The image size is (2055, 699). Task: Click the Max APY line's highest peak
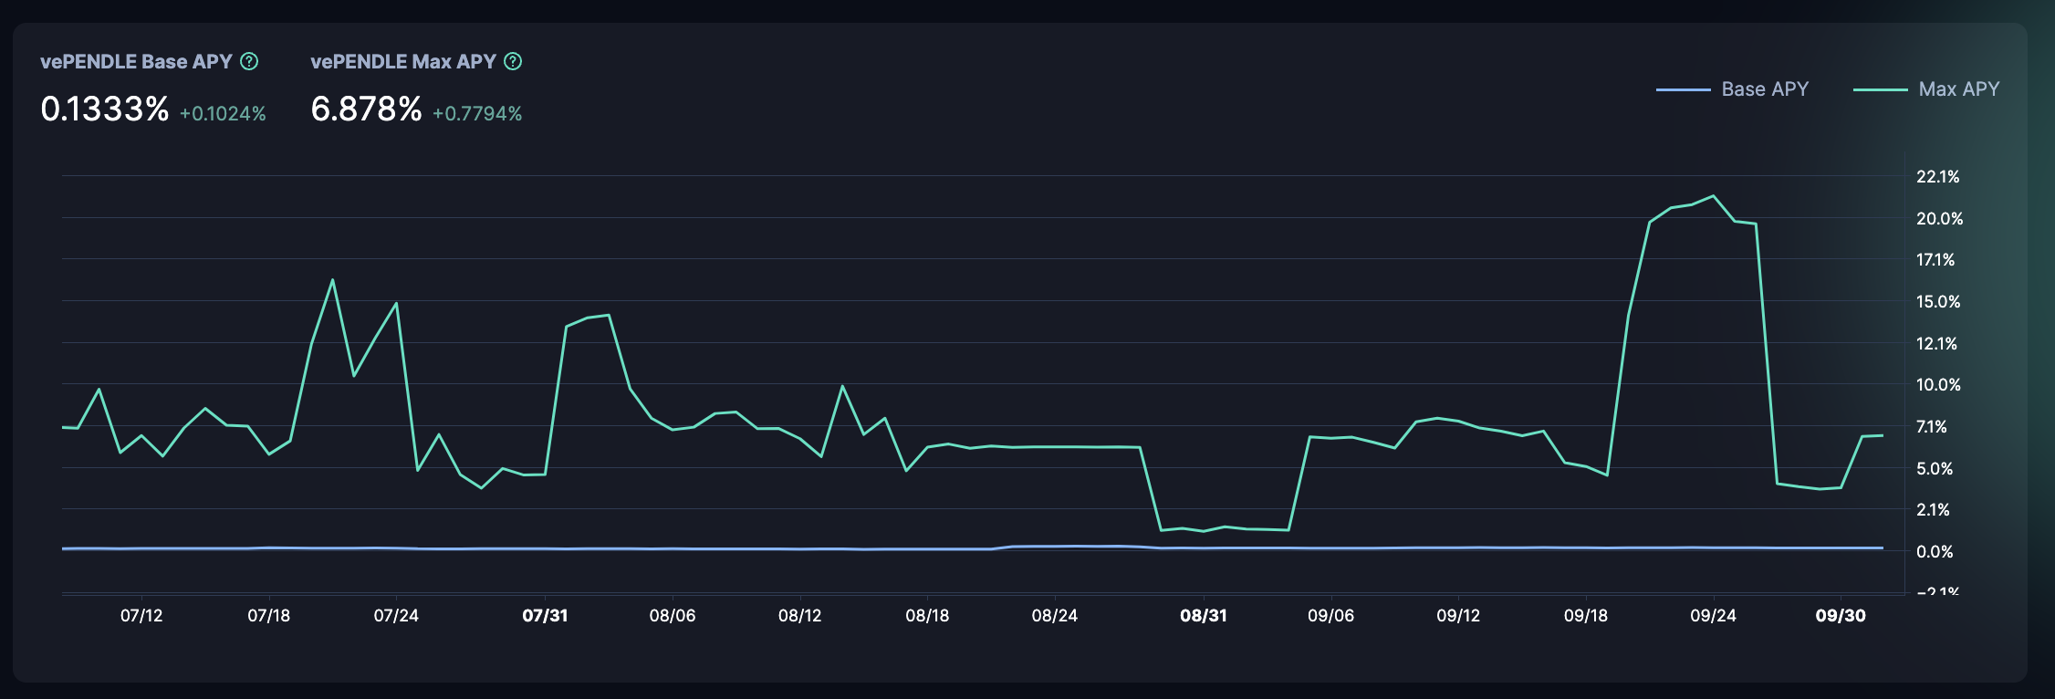pos(1713,196)
